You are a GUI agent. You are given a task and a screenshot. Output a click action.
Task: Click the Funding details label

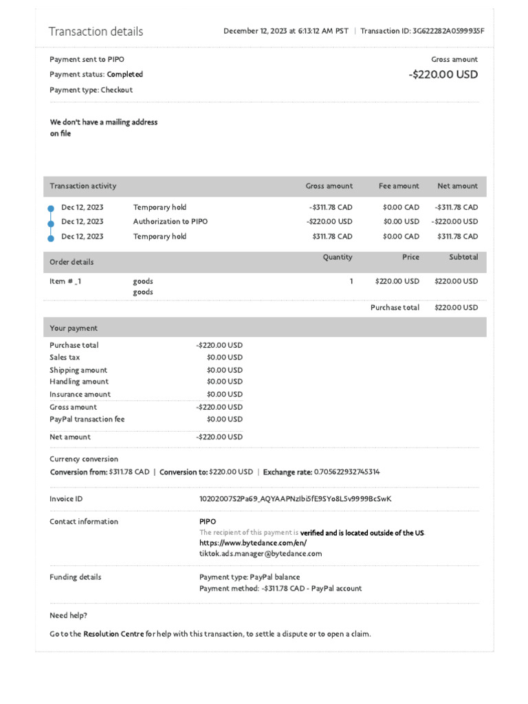click(x=75, y=577)
